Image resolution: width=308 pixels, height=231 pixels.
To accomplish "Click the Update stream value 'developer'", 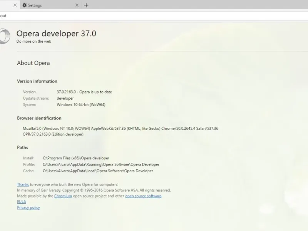I will (x=65, y=98).
